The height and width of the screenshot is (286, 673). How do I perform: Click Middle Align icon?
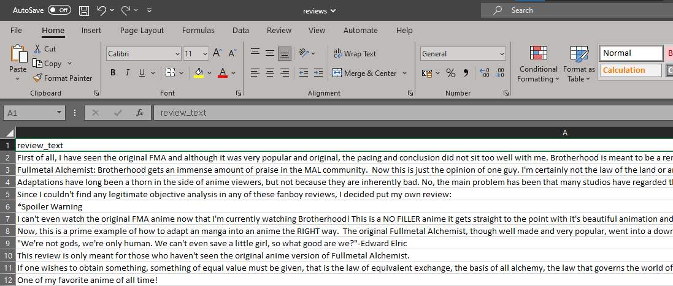269,53
